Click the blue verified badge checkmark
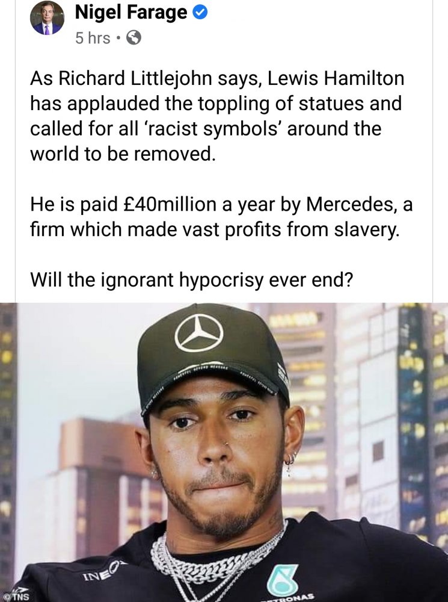The image size is (448, 602). (200, 13)
